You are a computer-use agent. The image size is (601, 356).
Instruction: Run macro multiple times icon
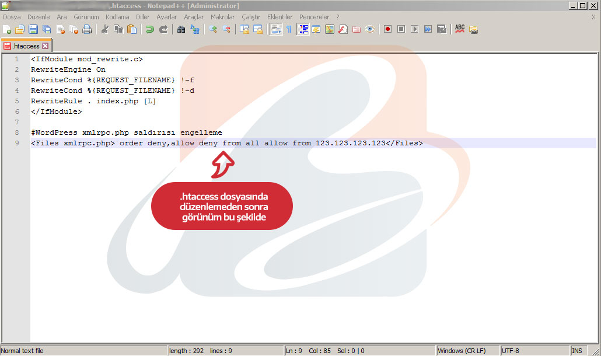(428, 29)
